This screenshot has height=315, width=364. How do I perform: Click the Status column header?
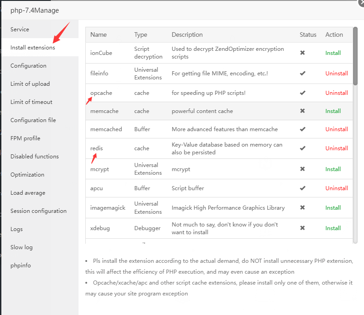click(308, 34)
